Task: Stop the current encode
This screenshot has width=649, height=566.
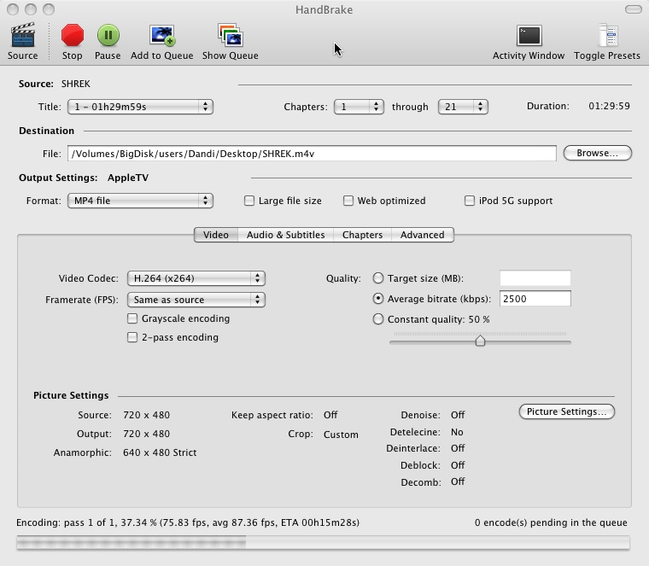Action: pos(73,35)
